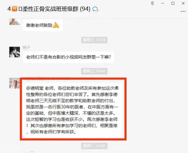Viewport: 188px width, 153px height.
Task: Select the message asking for 合影的小视频
Action: tap(69, 57)
